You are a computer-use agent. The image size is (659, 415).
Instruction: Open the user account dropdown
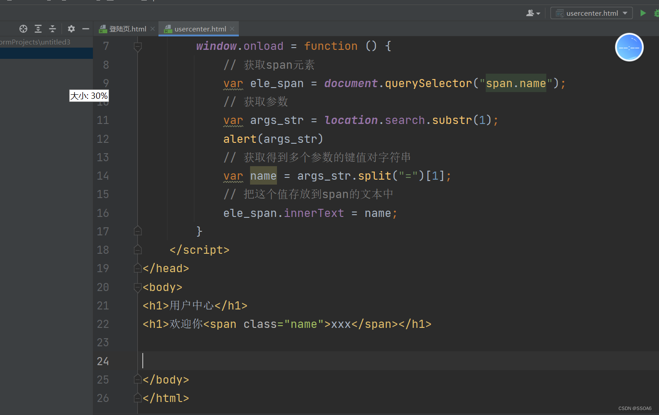point(533,13)
